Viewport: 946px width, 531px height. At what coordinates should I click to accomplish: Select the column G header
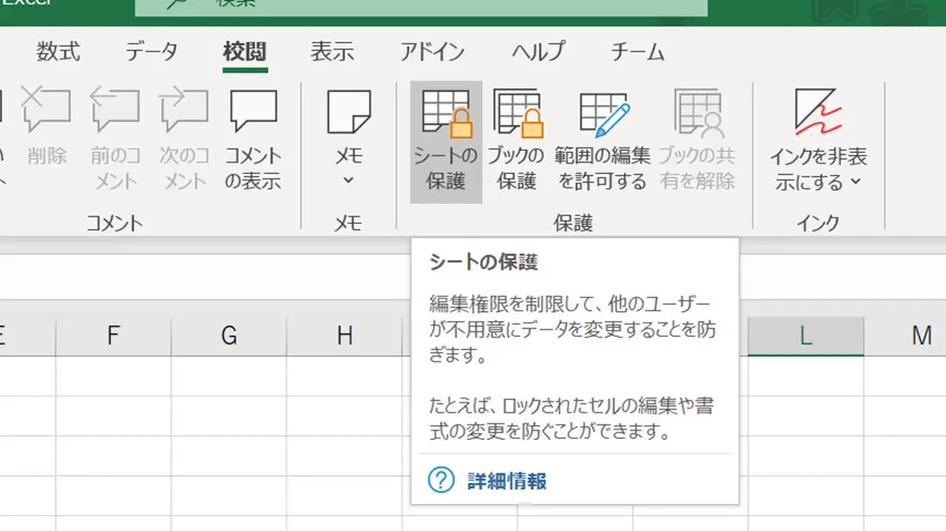point(229,335)
